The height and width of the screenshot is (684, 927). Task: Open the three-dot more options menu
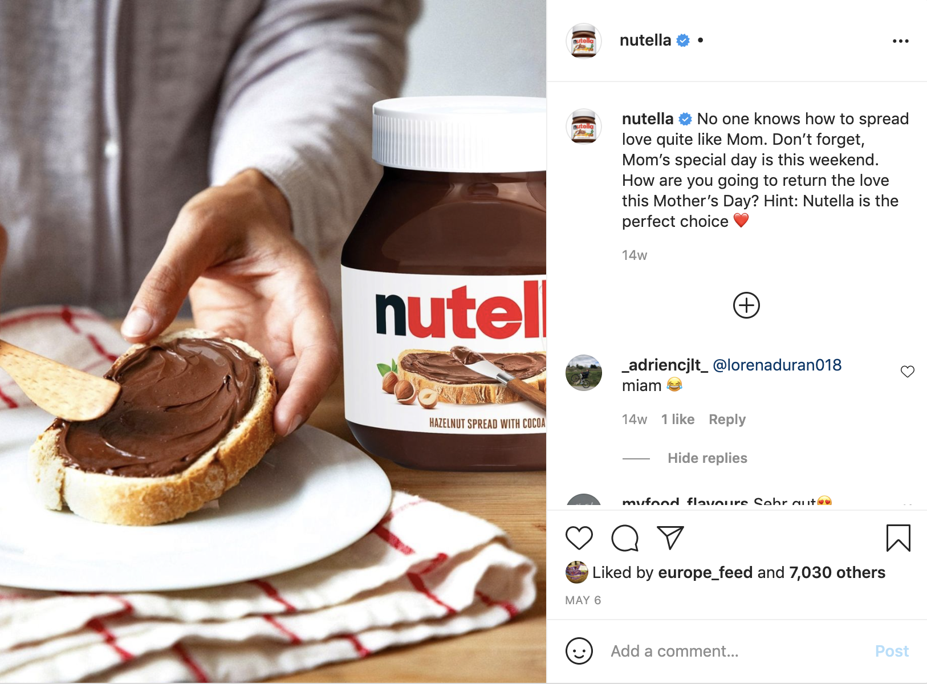pos(901,41)
